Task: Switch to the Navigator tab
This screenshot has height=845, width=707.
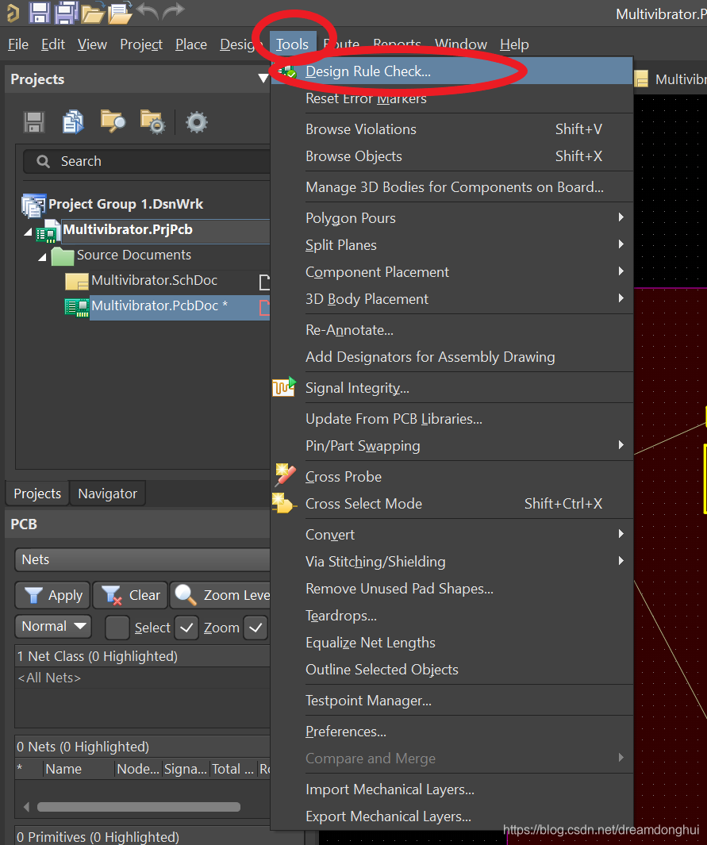Action: click(x=107, y=493)
